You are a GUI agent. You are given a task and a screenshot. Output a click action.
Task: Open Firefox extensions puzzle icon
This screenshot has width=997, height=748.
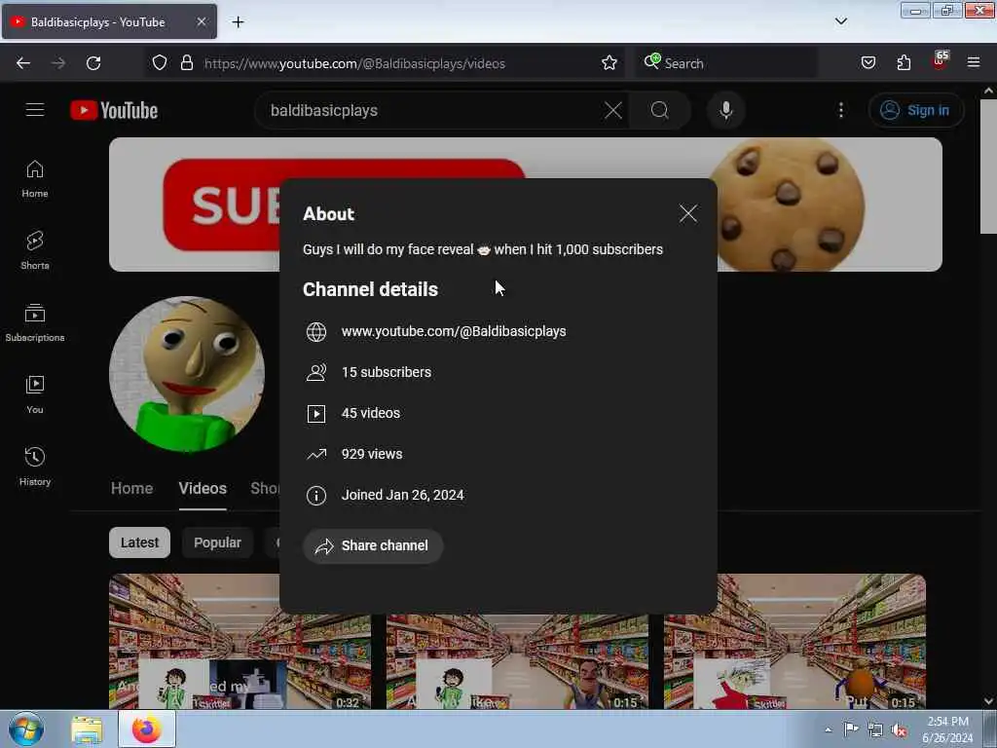(904, 63)
